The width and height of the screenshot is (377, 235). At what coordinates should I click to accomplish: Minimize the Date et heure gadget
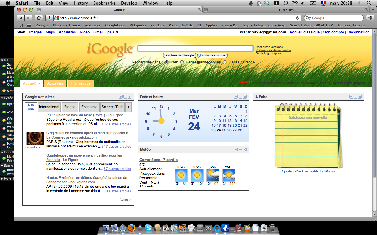point(240,97)
